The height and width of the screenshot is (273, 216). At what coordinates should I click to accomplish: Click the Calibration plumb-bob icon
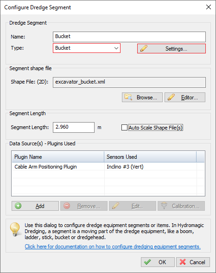click(164, 206)
